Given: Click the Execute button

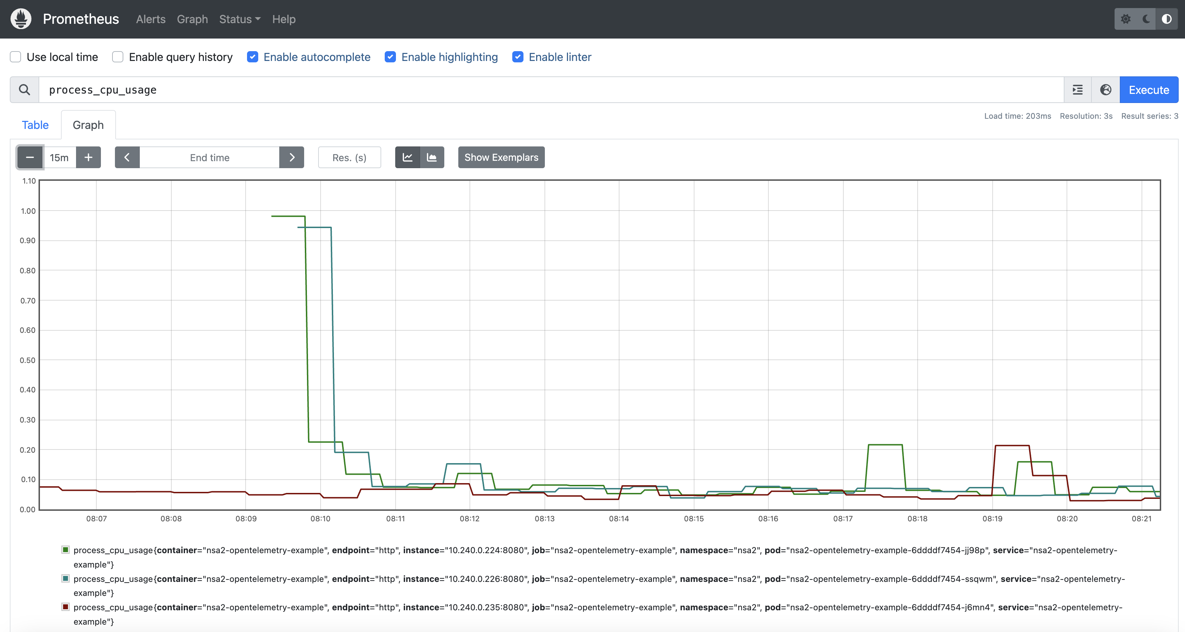Looking at the screenshot, I should point(1149,90).
